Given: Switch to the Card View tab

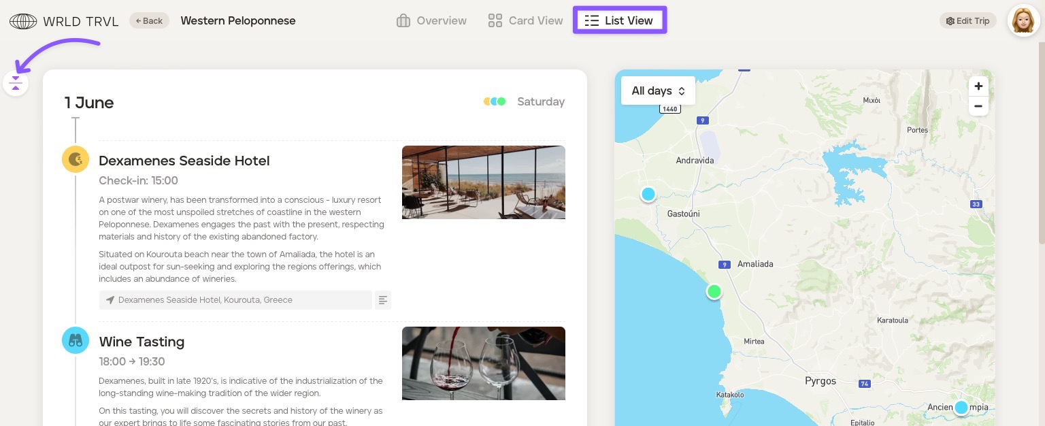Looking at the screenshot, I should pos(525,20).
